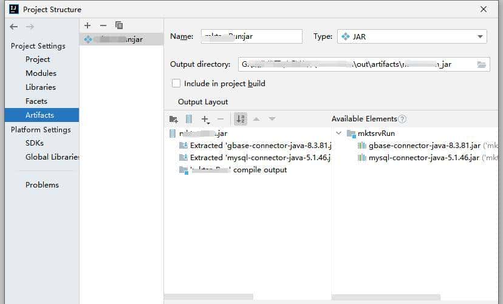Close the Project Structure dialog
Viewport: 503px width, 304px height.
[484, 9]
